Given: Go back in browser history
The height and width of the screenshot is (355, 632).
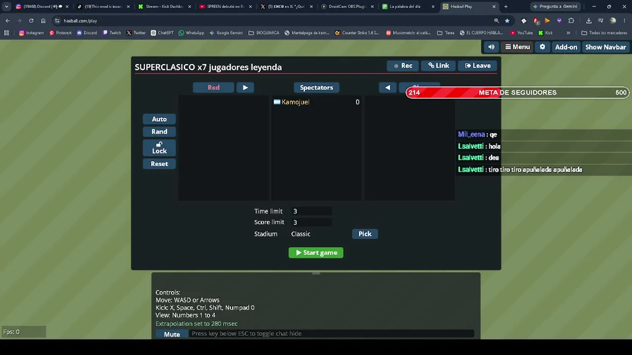Looking at the screenshot, I should click(7, 21).
